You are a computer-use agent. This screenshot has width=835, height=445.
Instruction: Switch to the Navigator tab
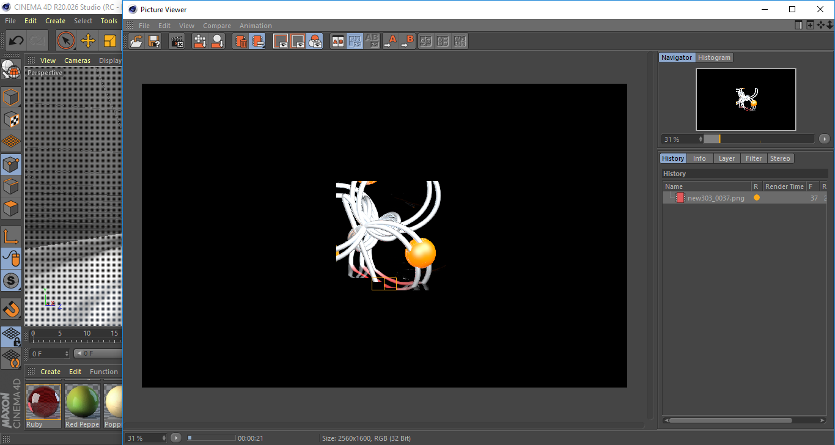click(x=677, y=57)
